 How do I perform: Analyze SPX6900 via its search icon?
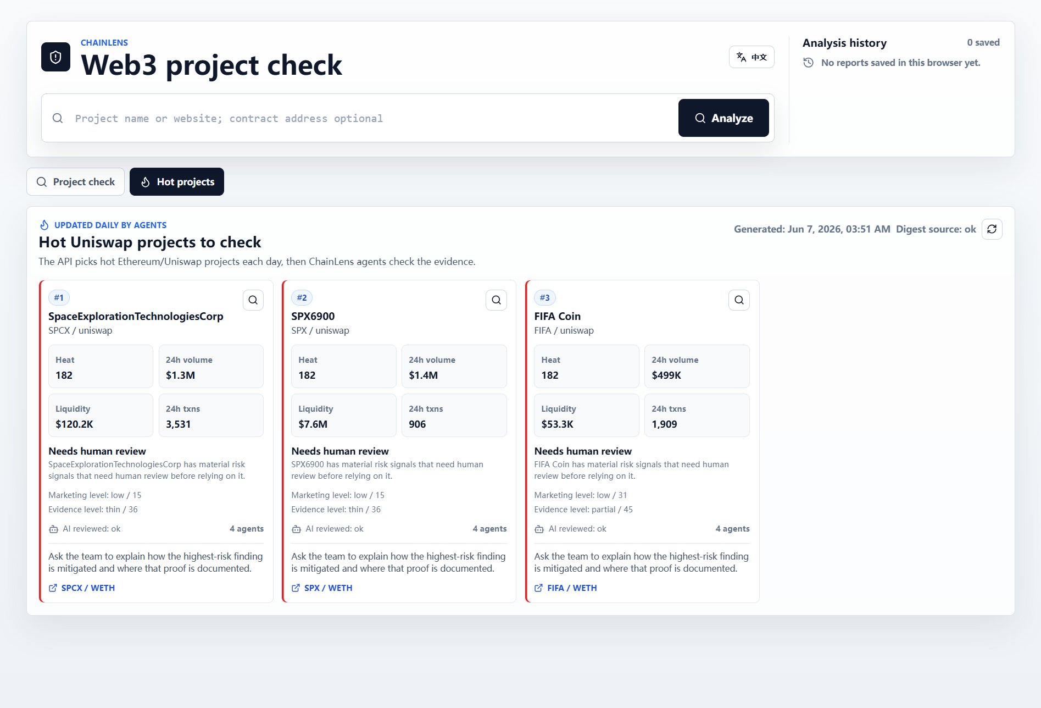click(x=497, y=300)
